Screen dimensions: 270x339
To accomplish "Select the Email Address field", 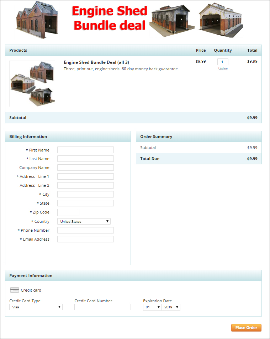I will pyautogui.click(x=85, y=239).
